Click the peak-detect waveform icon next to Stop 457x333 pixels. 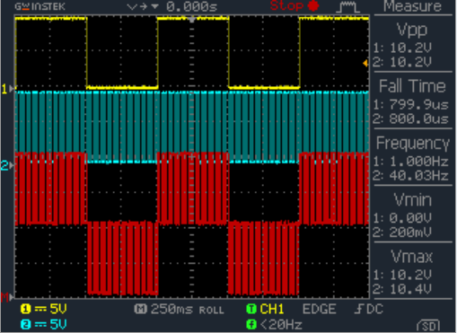click(x=347, y=7)
